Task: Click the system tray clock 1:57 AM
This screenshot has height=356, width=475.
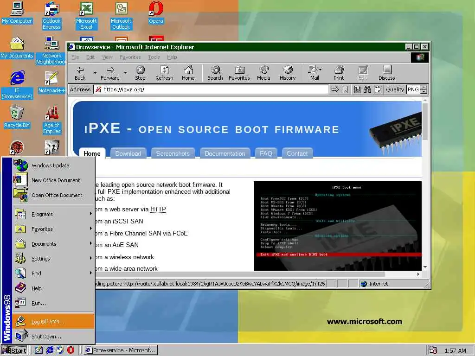Action: tap(456, 350)
